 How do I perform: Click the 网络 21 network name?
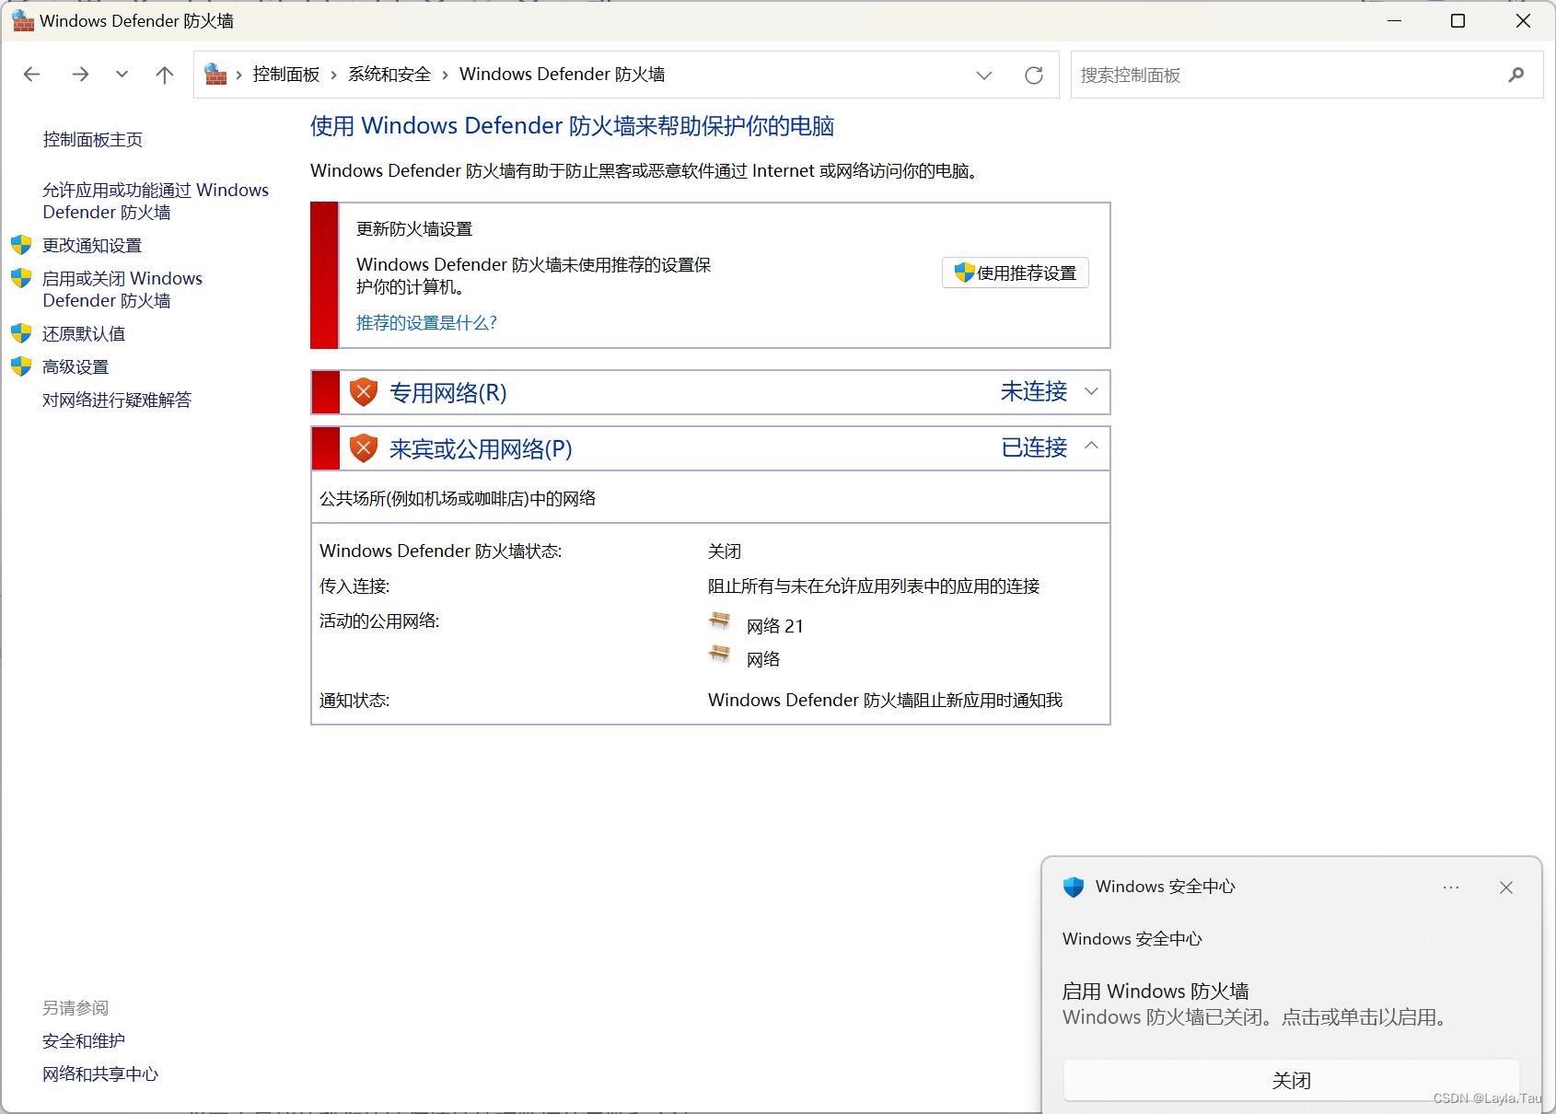coord(775,627)
